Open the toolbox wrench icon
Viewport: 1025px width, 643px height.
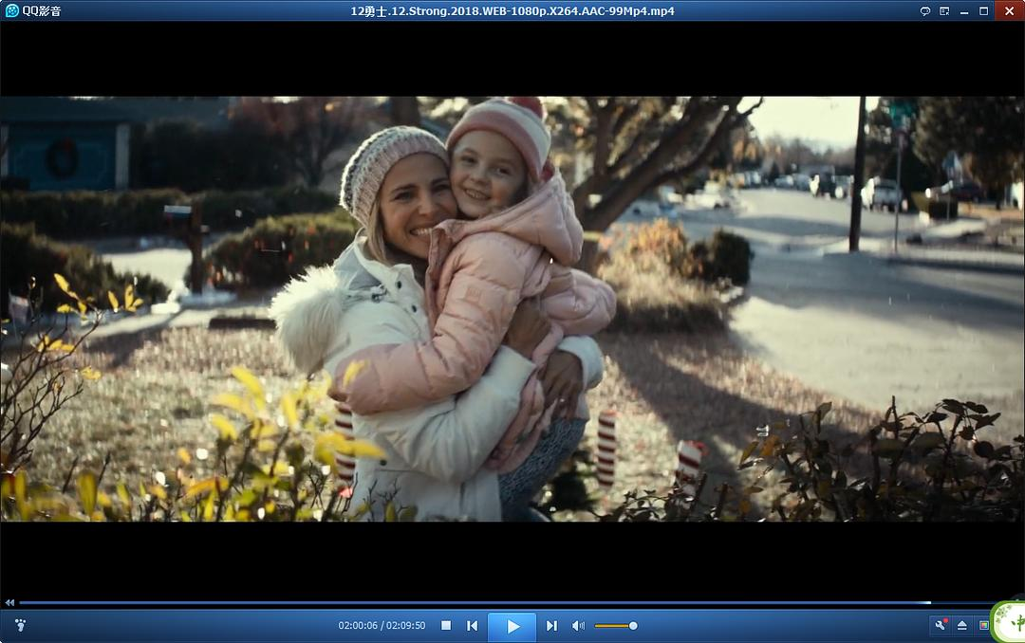point(941,625)
